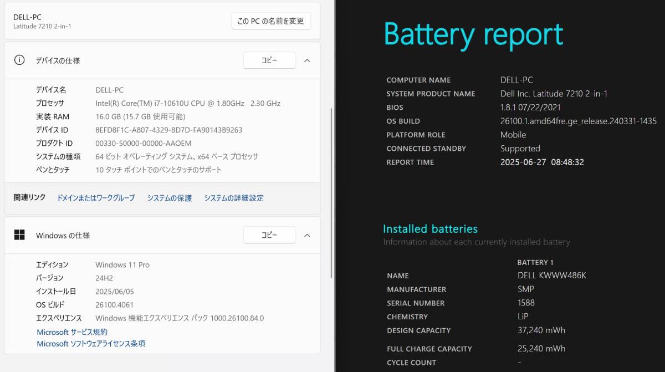Click the CYCLE COUNT label in battery report
This screenshot has width=665, height=372.
click(x=411, y=363)
